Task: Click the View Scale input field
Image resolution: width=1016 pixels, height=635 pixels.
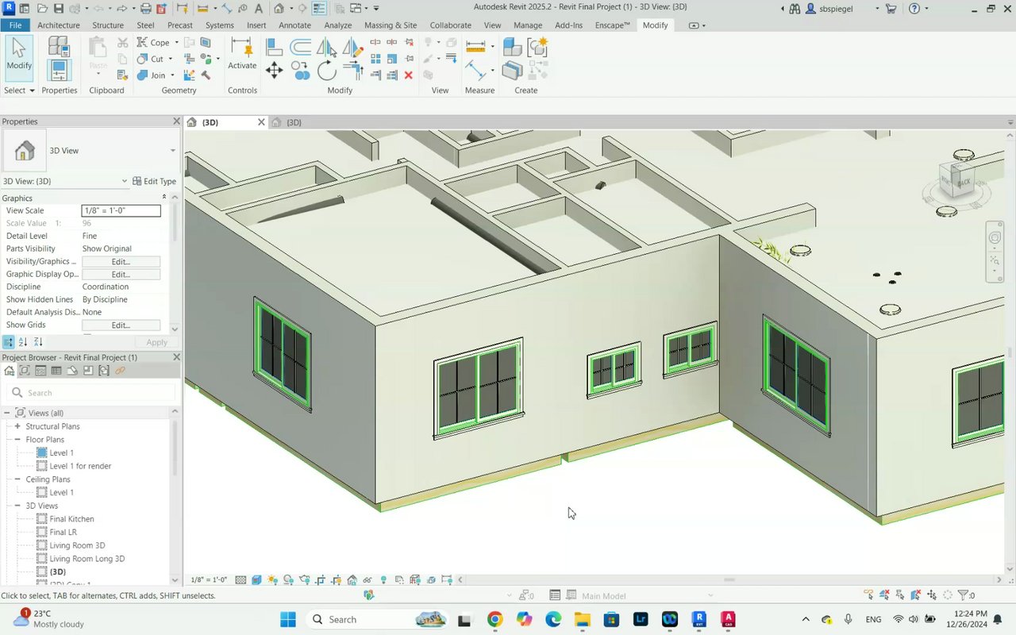Action: click(x=121, y=210)
